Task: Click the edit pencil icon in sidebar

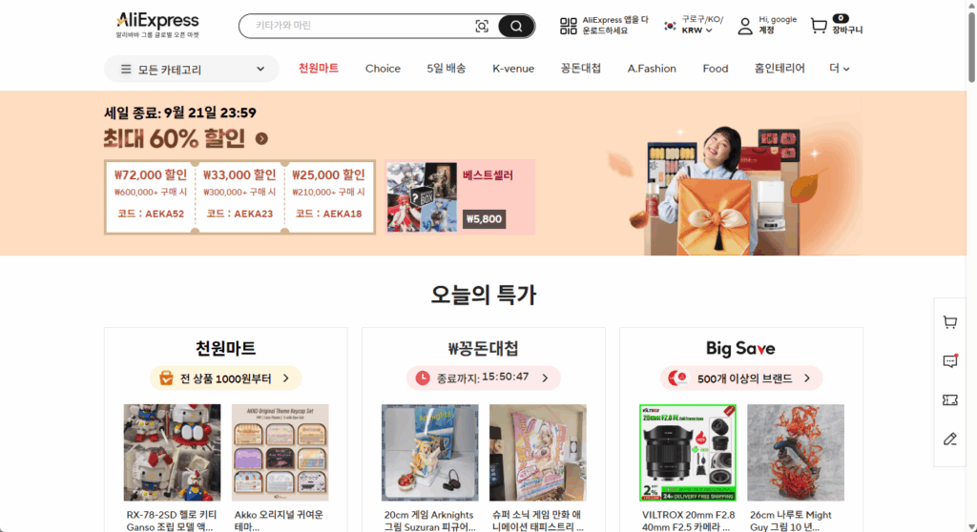Action: click(x=950, y=440)
